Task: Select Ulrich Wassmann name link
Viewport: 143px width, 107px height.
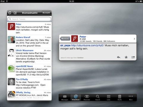Action: click(x=25, y=50)
